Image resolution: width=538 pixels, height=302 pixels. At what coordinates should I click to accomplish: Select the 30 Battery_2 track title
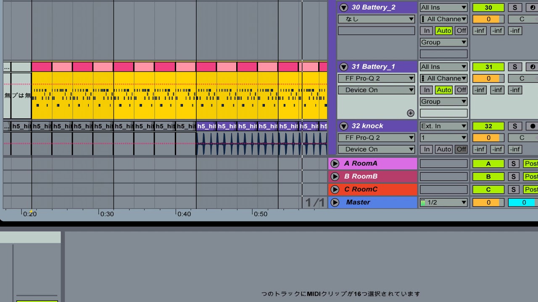(374, 8)
